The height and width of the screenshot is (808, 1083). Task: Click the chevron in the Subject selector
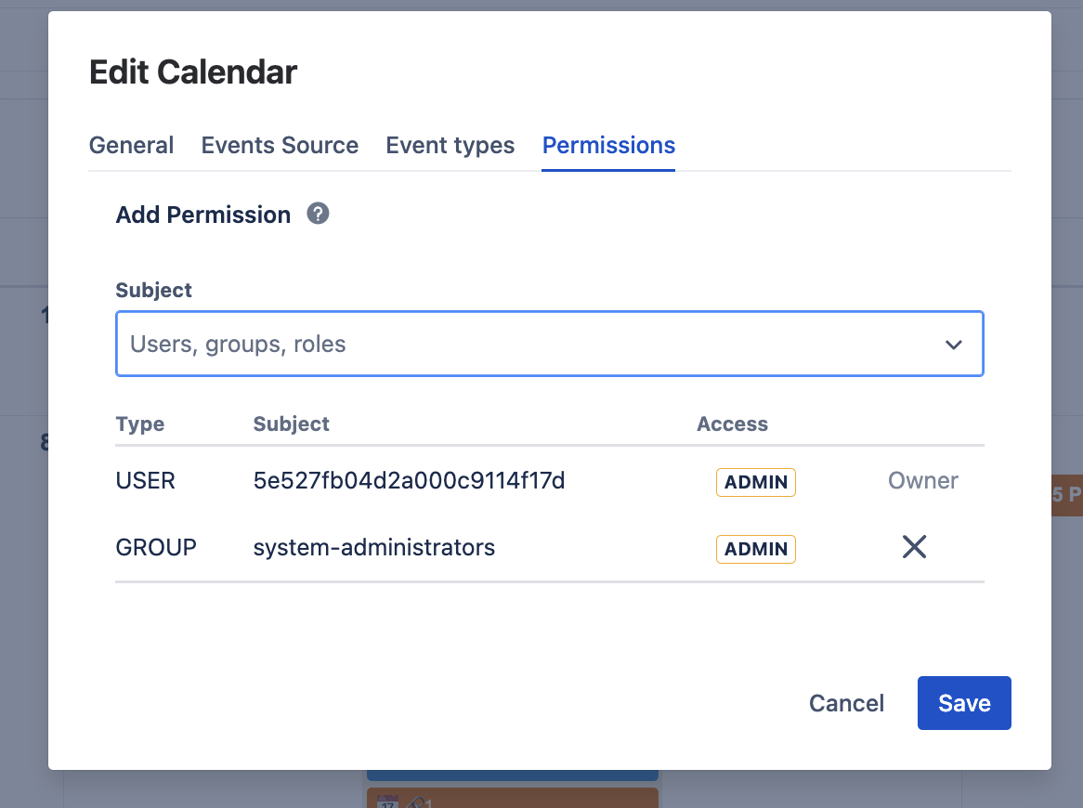953,344
